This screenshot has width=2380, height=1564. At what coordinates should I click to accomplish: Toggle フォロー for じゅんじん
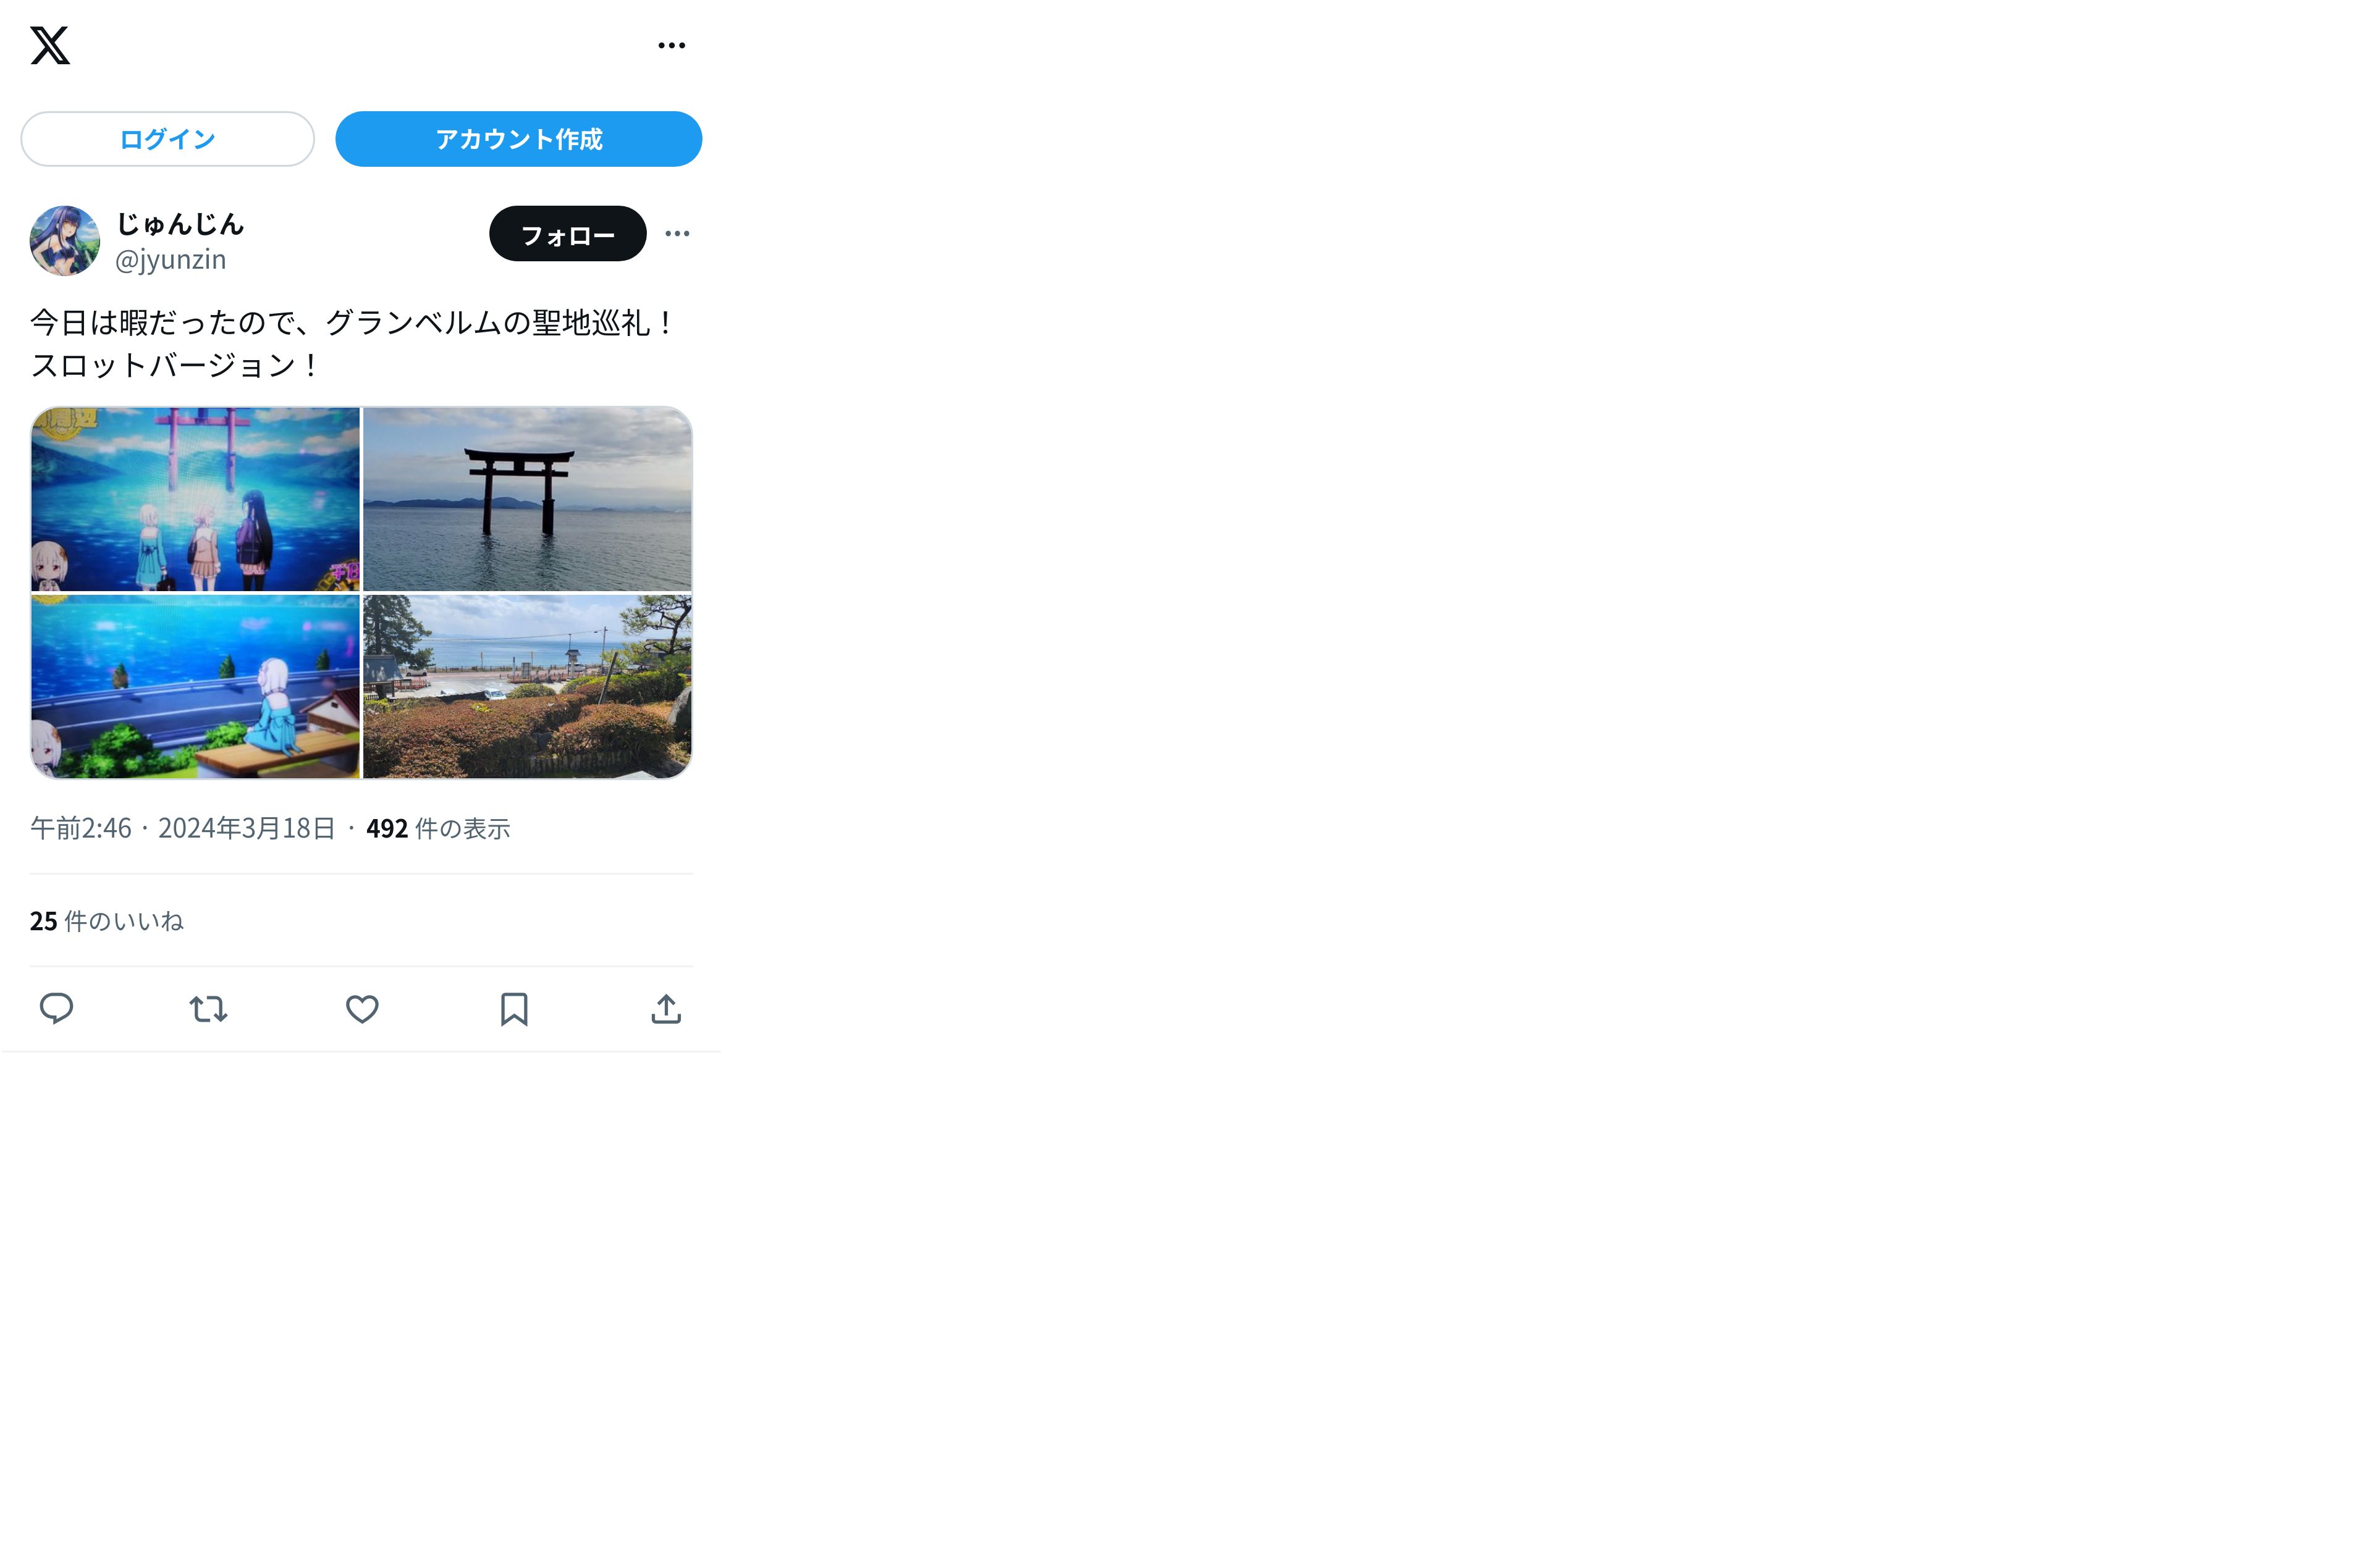tap(568, 234)
